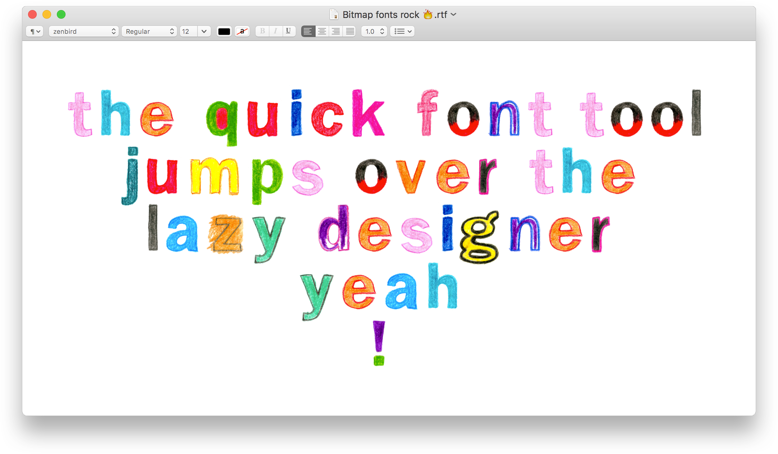Image resolution: width=778 pixels, height=454 pixels.
Task: Increase line spacing with the 1.0 stepper
Action: pos(382,29)
